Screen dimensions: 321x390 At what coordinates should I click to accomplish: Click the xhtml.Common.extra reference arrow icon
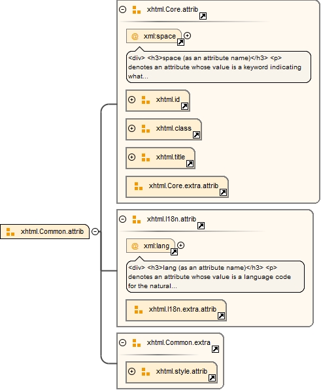pyautogui.click(x=215, y=349)
